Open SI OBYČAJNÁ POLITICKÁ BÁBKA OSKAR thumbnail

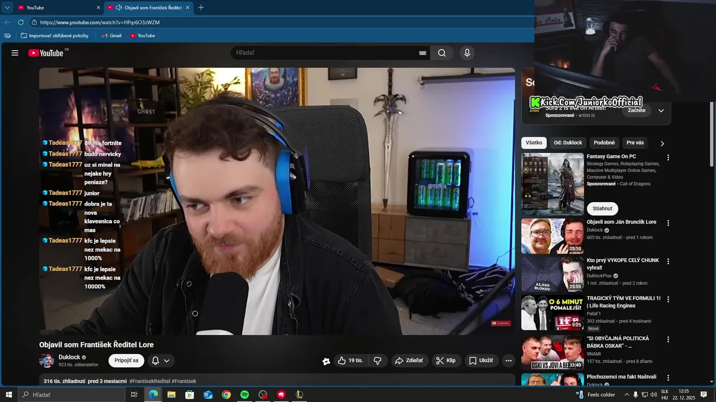tap(553, 352)
